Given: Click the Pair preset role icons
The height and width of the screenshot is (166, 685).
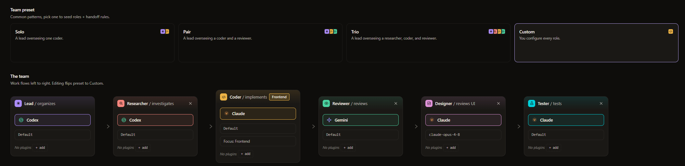Looking at the screenshot, I should point(331,31).
